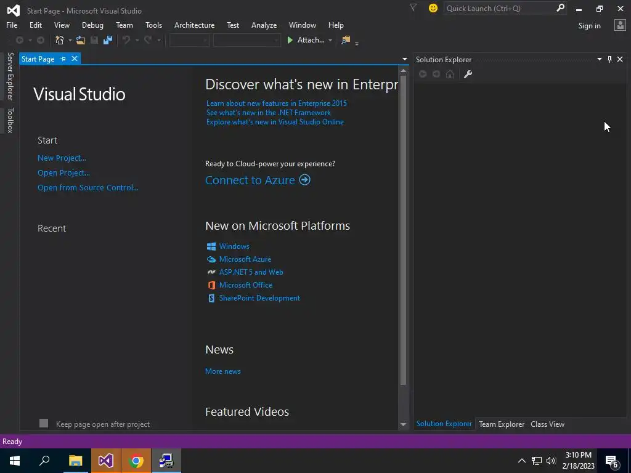
Task: Click the Sign in button
Action: (x=589, y=26)
